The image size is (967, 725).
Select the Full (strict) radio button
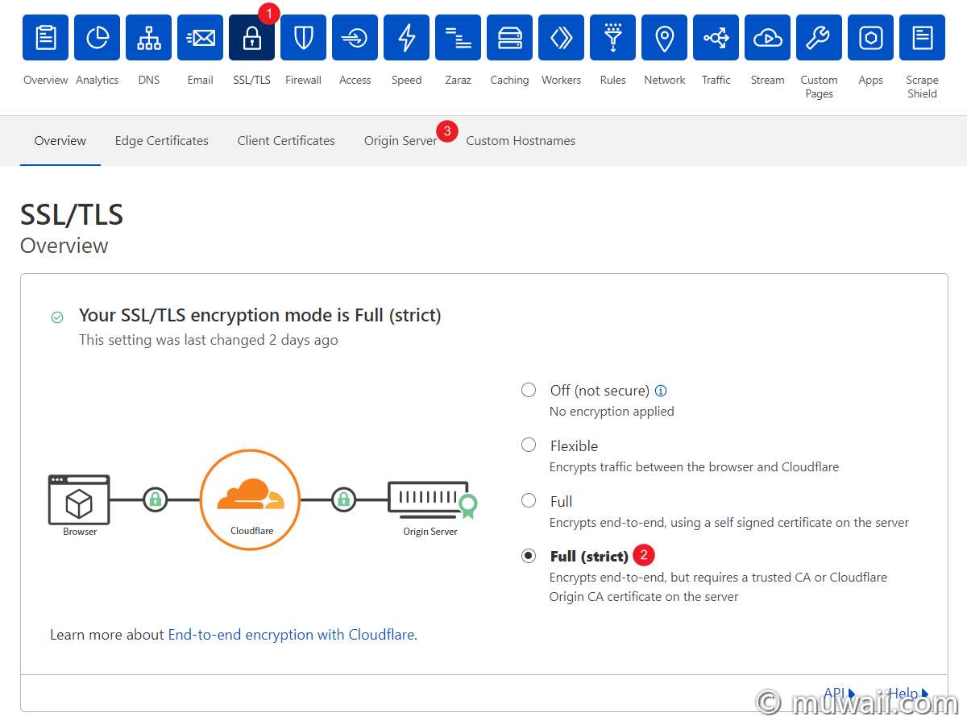point(529,556)
